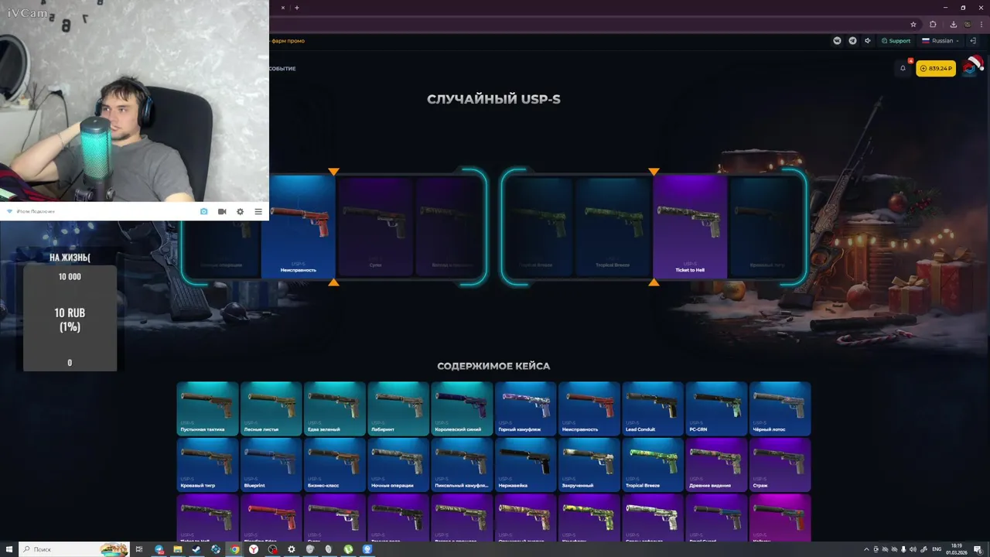Open the notifications bell
Viewport: 990px width, 557px height.
[x=903, y=68]
